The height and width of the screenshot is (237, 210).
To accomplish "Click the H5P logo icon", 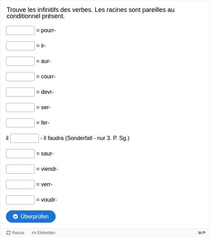I will coord(202,233).
